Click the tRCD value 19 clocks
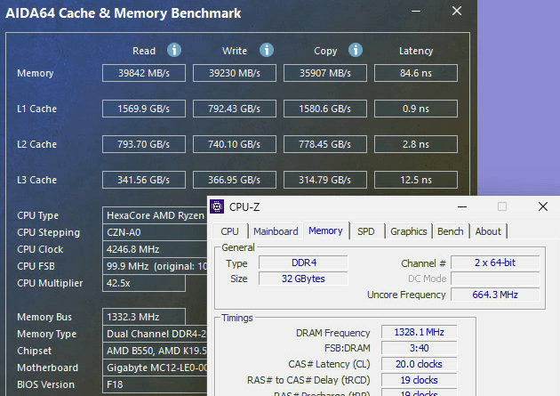The width and height of the screenshot is (560, 396). click(420, 380)
